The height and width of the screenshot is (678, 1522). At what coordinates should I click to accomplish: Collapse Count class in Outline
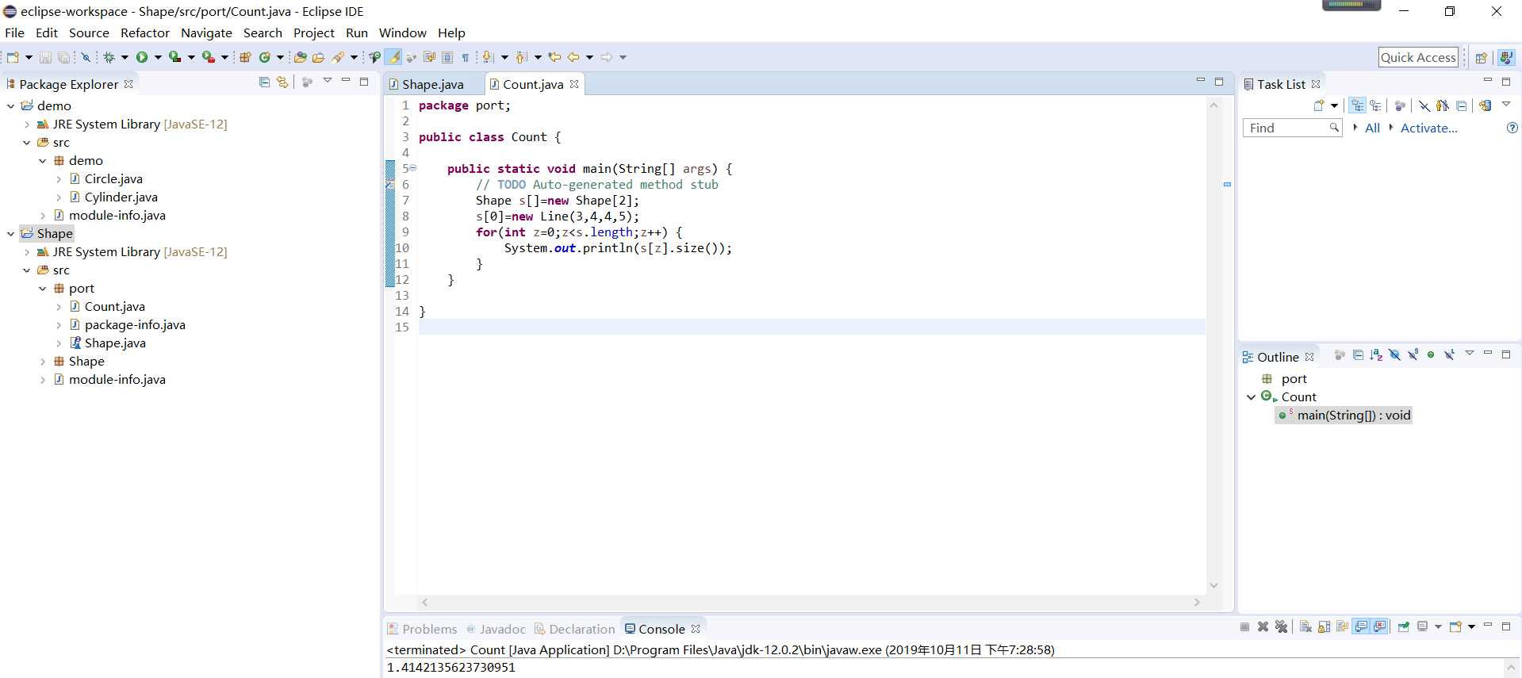(x=1251, y=397)
